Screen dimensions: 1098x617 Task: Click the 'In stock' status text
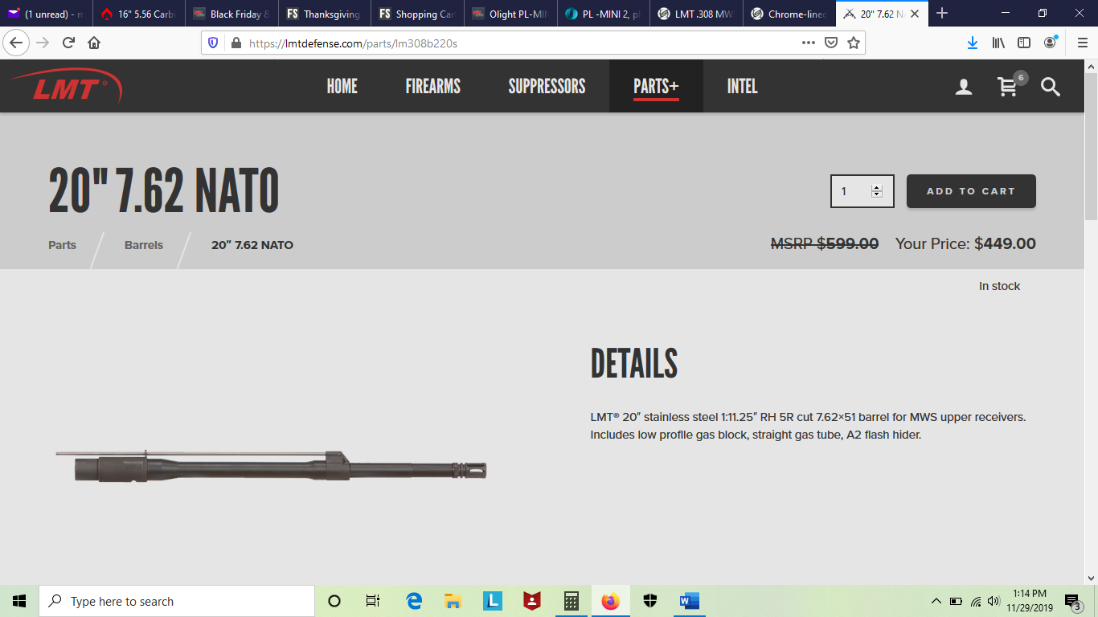click(x=999, y=286)
